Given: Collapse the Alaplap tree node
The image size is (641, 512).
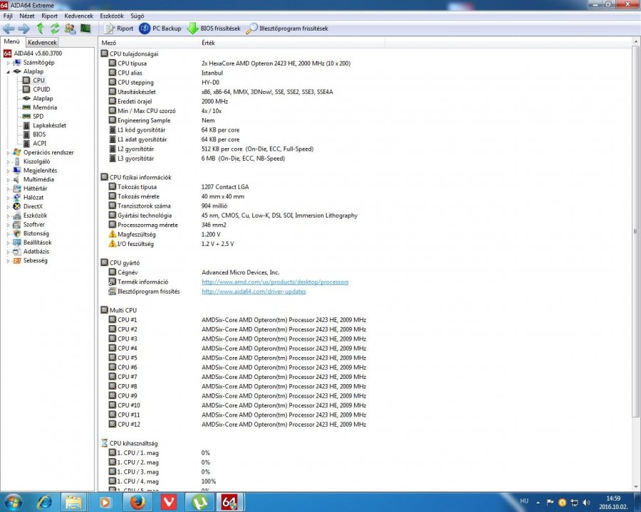Looking at the screenshot, I should coord(8,72).
